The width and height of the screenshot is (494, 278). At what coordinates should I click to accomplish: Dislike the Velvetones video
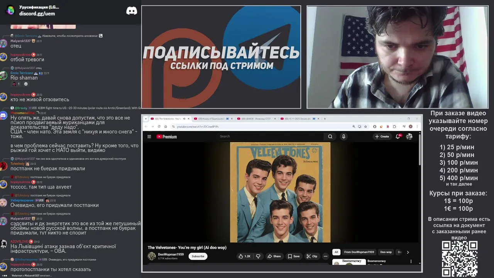pyautogui.click(x=258, y=256)
